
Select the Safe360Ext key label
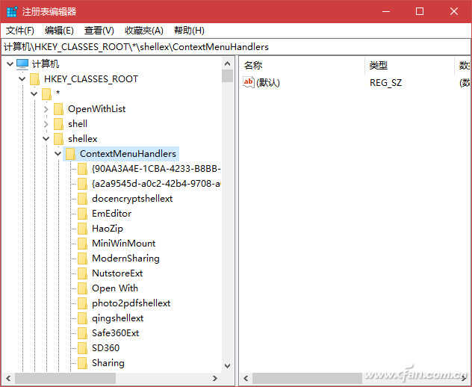(x=116, y=333)
